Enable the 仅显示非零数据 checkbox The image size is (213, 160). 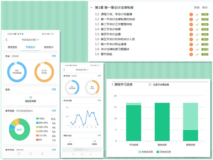pyautogui.click(x=150, y=84)
